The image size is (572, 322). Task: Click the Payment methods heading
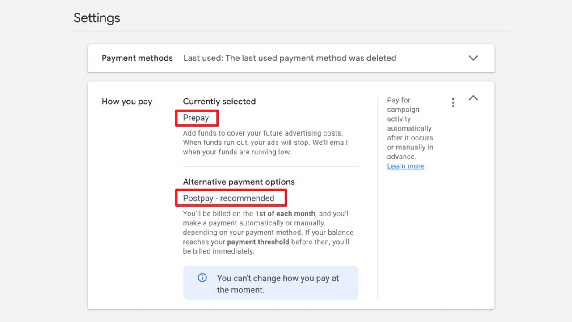click(137, 58)
